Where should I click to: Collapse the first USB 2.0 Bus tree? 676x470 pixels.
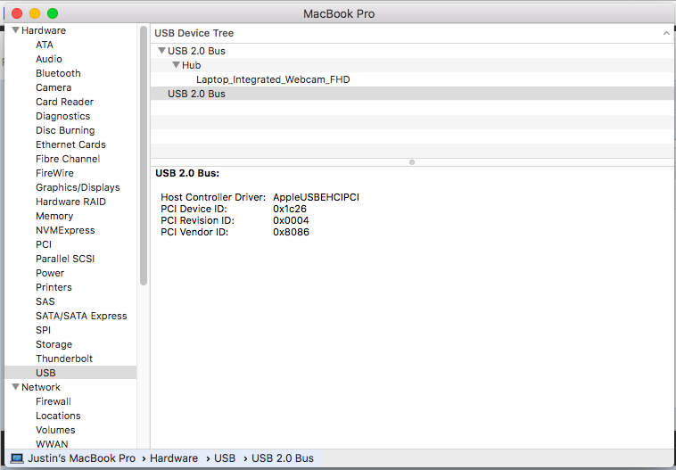click(x=161, y=51)
